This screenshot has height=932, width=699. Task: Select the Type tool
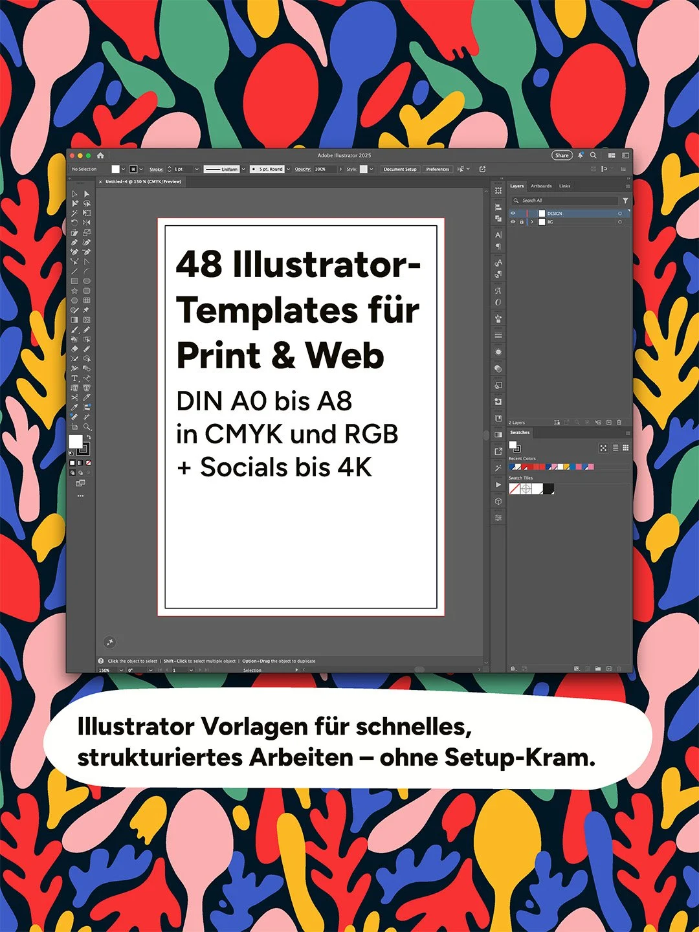pos(74,378)
